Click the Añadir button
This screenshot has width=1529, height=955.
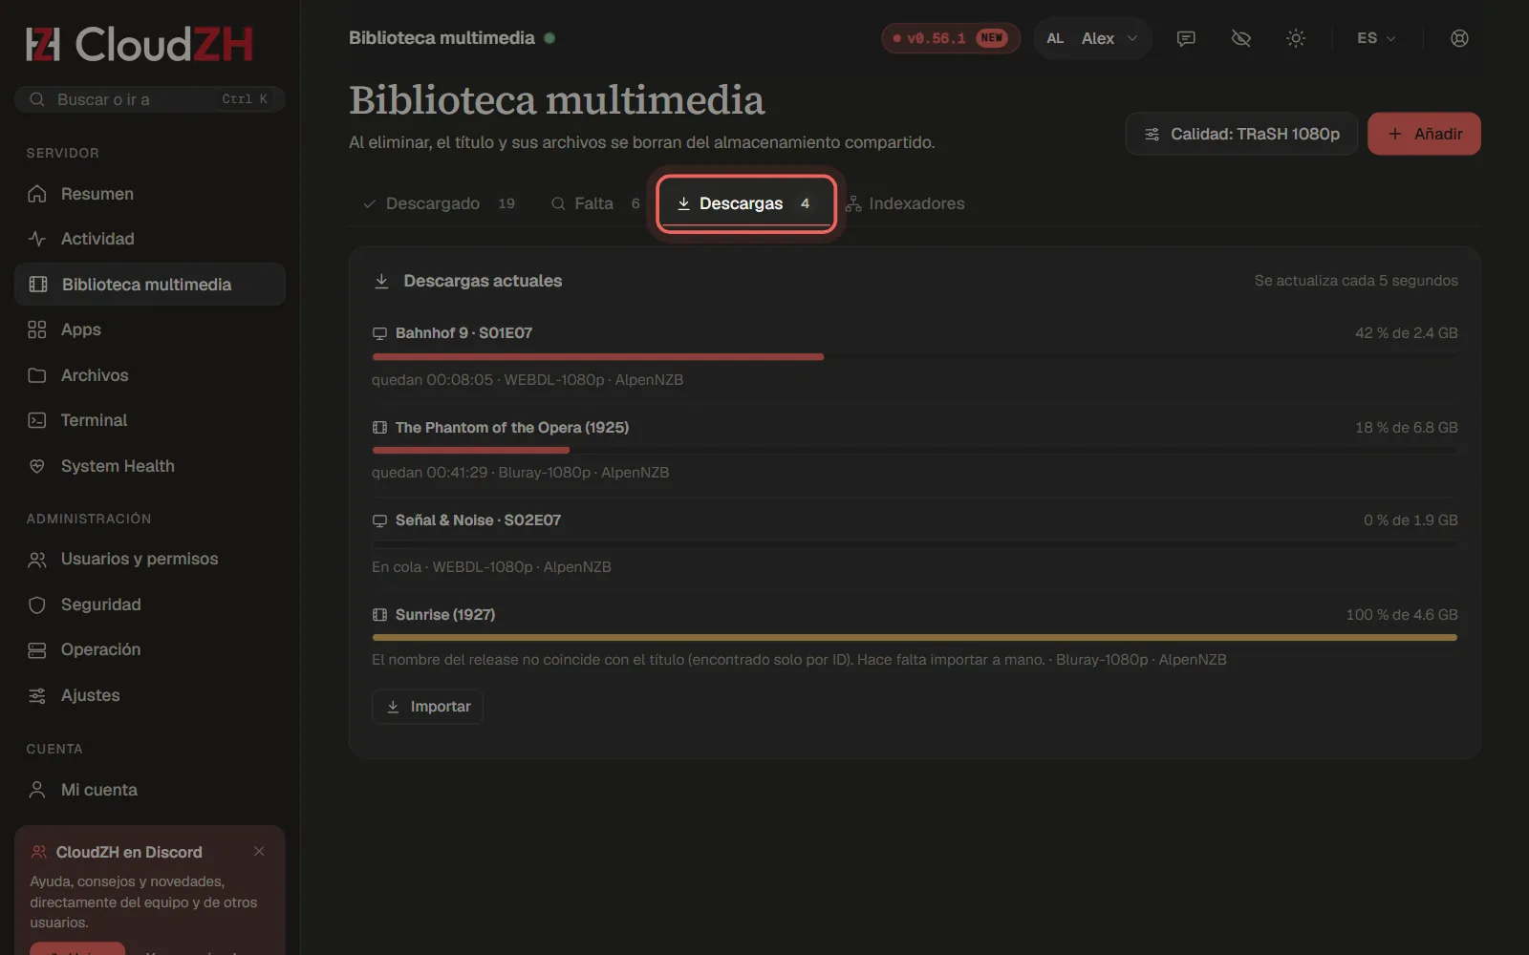pos(1424,134)
